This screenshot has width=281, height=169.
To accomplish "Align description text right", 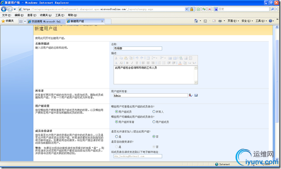I will [153, 63].
